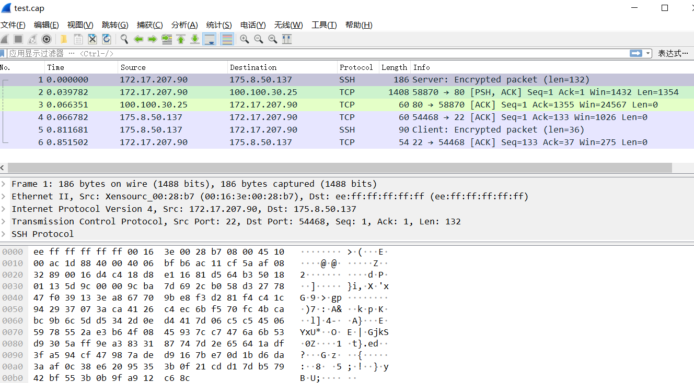Reload the capture file icon
Screen dimensions: 694x383
click(x=107, y=39)
